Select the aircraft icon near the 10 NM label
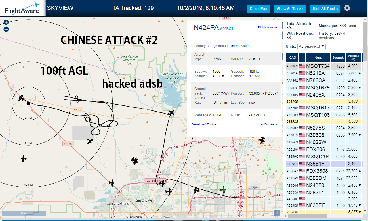Image resolution: width=368 pixels, height=221 pixels. tap(24, 158)
